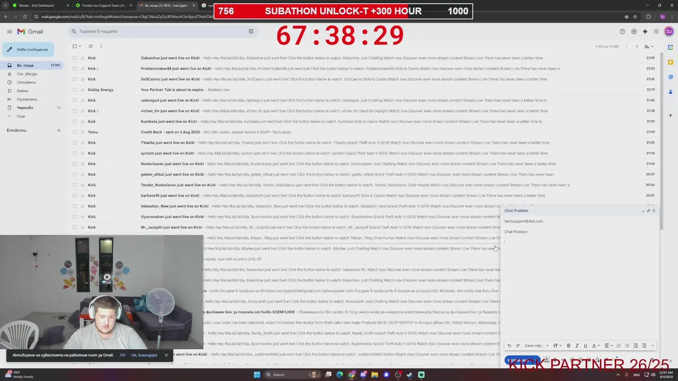Toggle italic in compose formatting toolbar

(x=577, y=346)
